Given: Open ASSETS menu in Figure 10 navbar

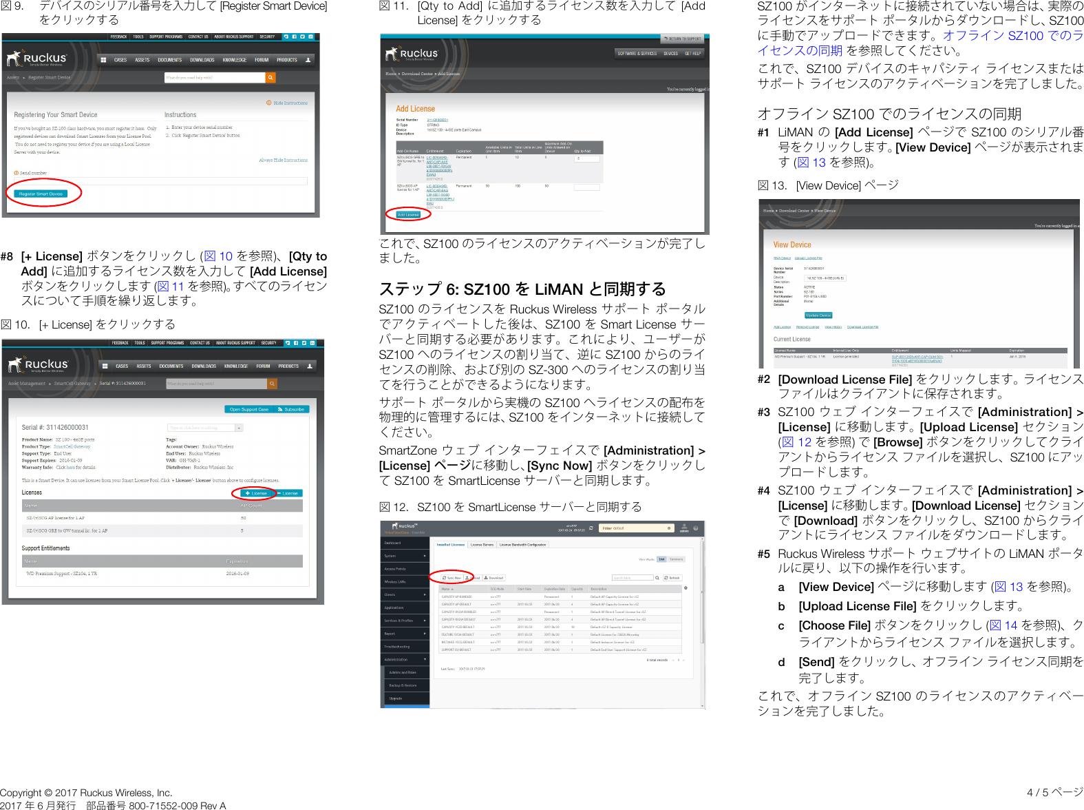Looking at the screenshot, I should coord(144,366).
